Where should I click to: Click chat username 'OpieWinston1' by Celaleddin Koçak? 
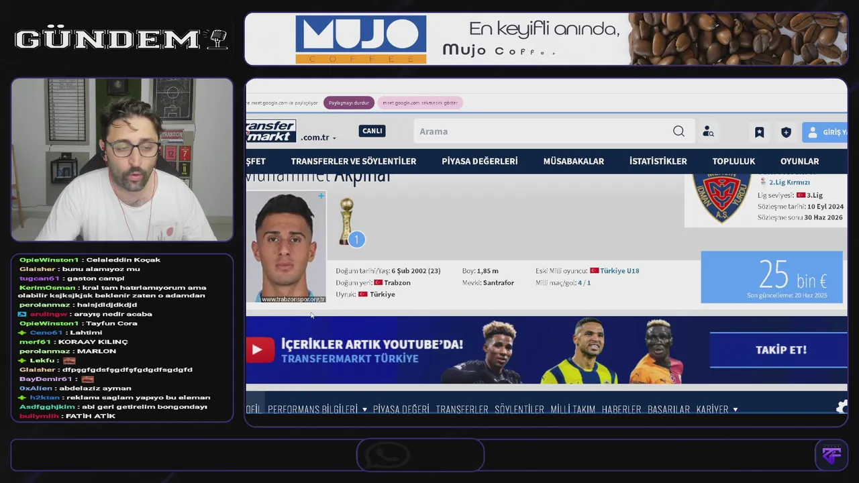tap(49, 260)
